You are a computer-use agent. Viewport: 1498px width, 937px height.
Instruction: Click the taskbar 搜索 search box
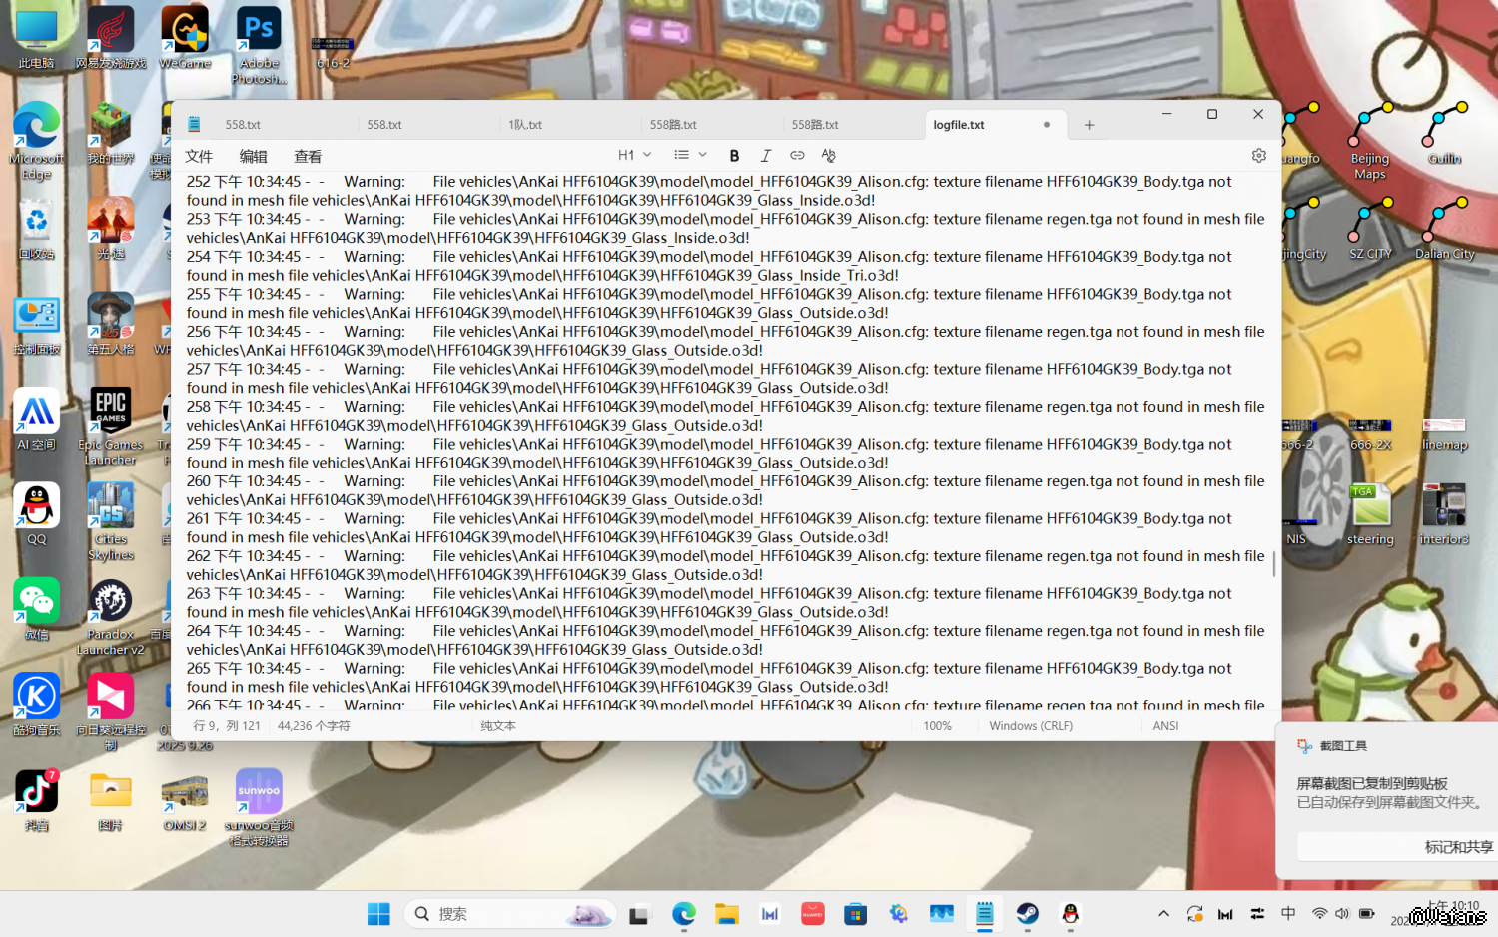point(509,914)
